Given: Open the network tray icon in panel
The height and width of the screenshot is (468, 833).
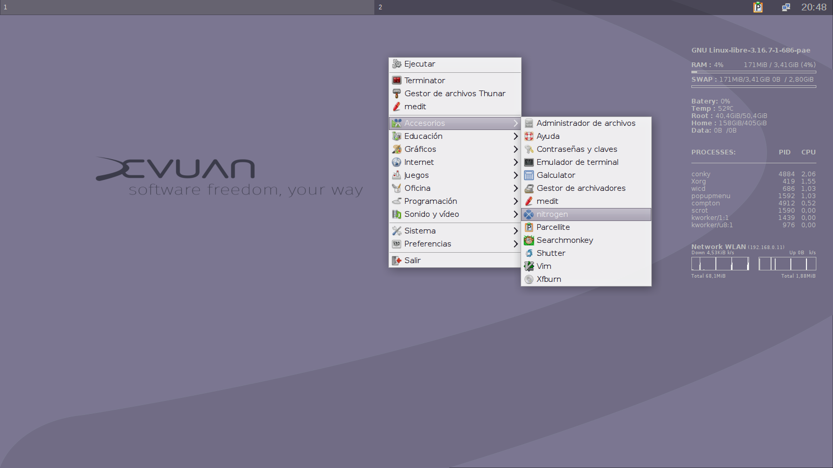Looking at the screenshot, I should 786,7.
